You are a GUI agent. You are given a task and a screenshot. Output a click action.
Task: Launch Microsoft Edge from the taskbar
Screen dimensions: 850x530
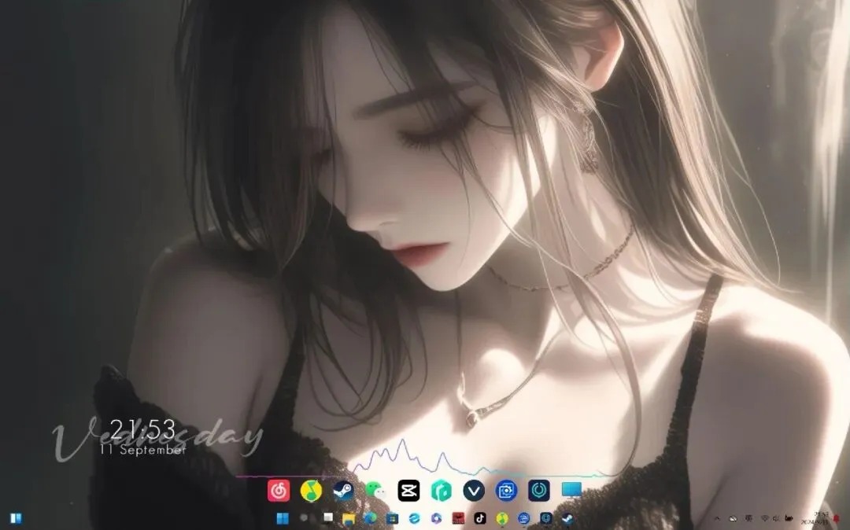tap(370, 518)
